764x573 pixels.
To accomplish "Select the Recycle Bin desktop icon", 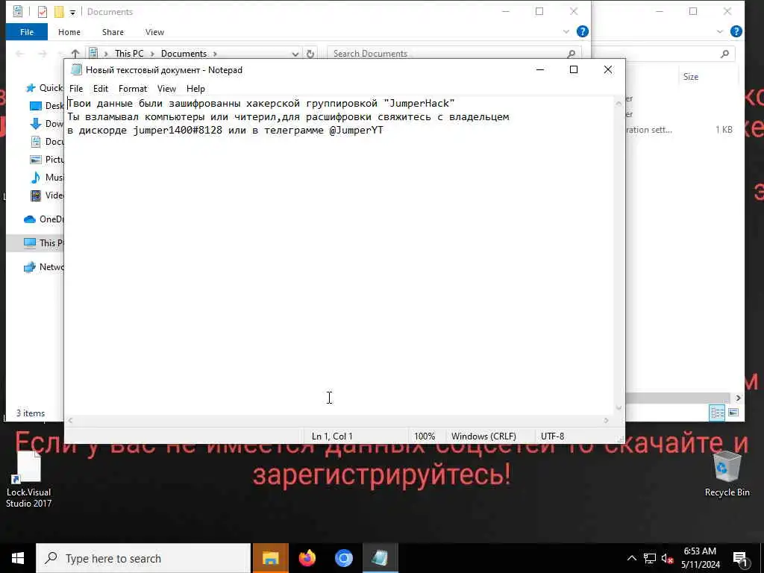I will [727, 474].
